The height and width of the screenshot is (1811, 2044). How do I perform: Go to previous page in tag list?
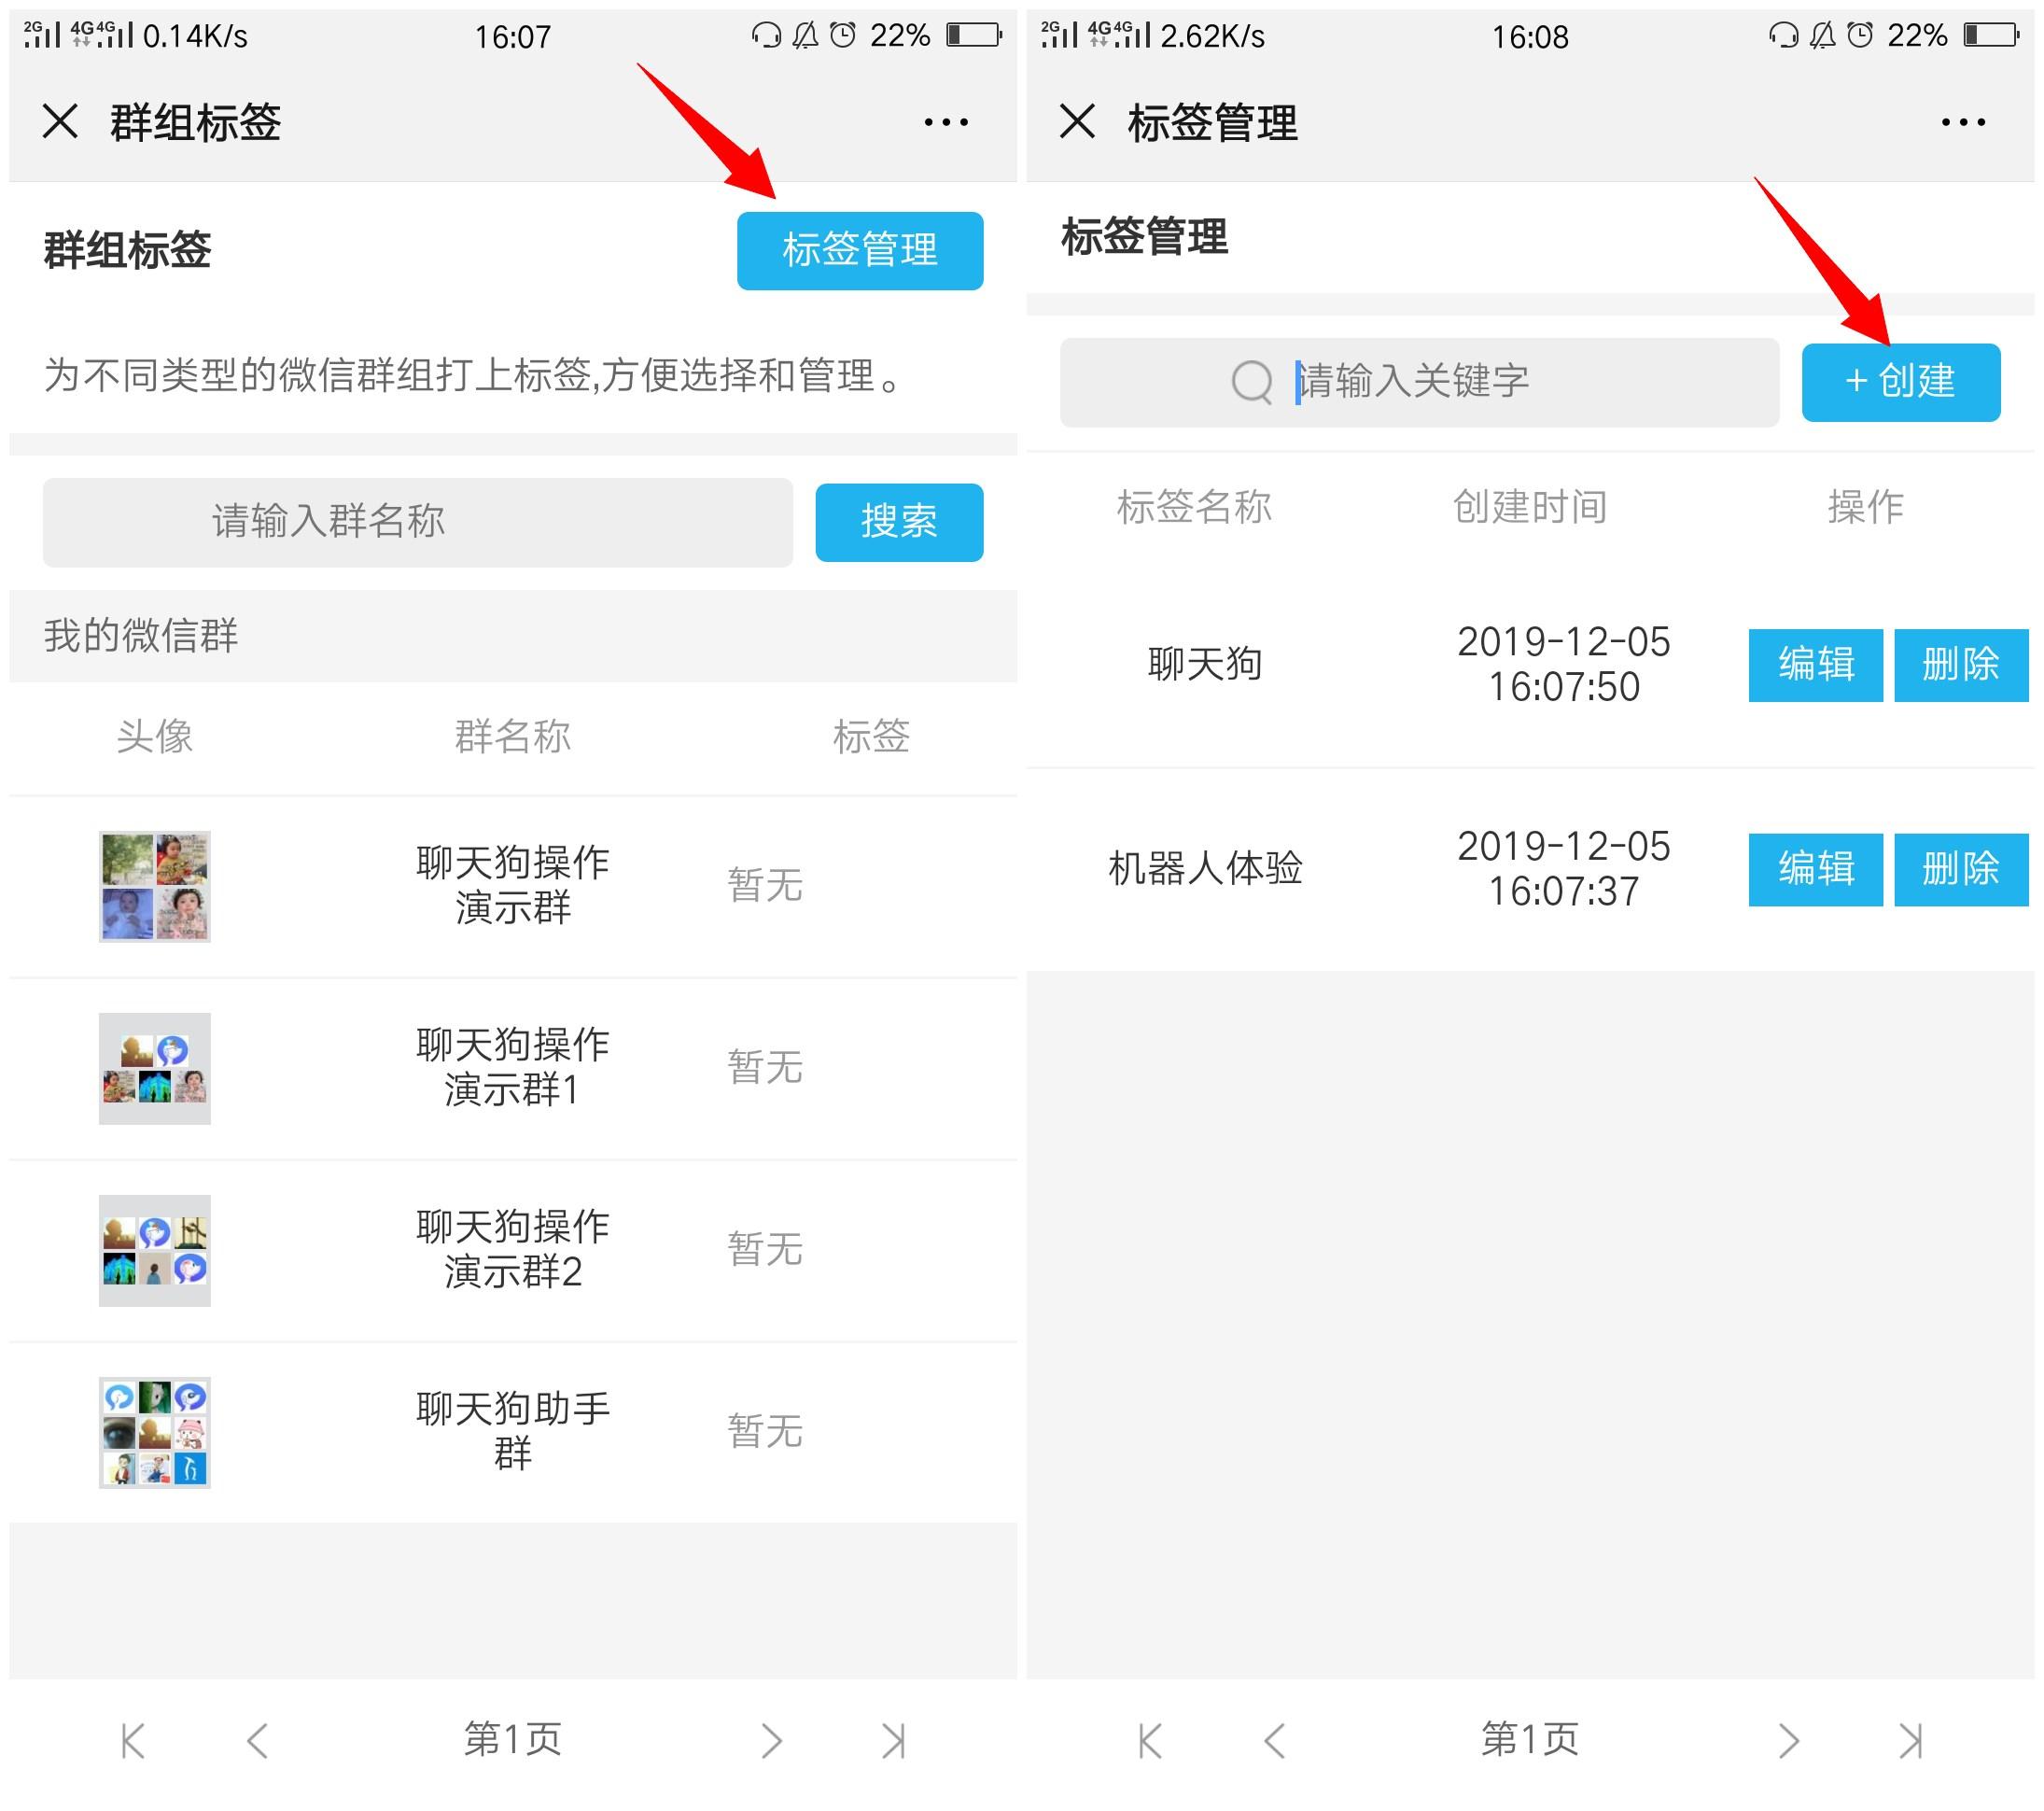coord(1274,1741)
